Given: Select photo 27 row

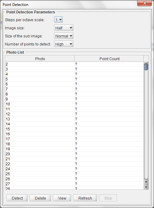Looking at the screenshot, I should [x=74, y=184].
